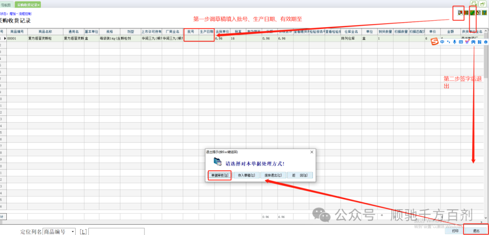Click the 单据审核 button

(x=219, y=175)
